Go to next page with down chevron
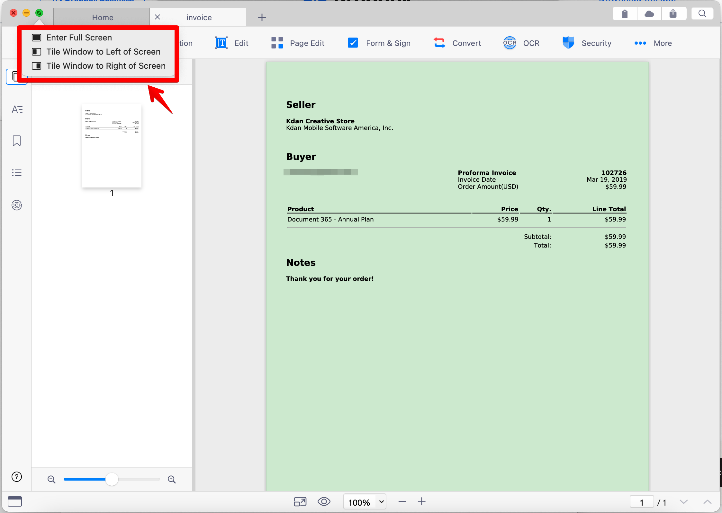Screen dimensions: 722x513 [684, 502]
